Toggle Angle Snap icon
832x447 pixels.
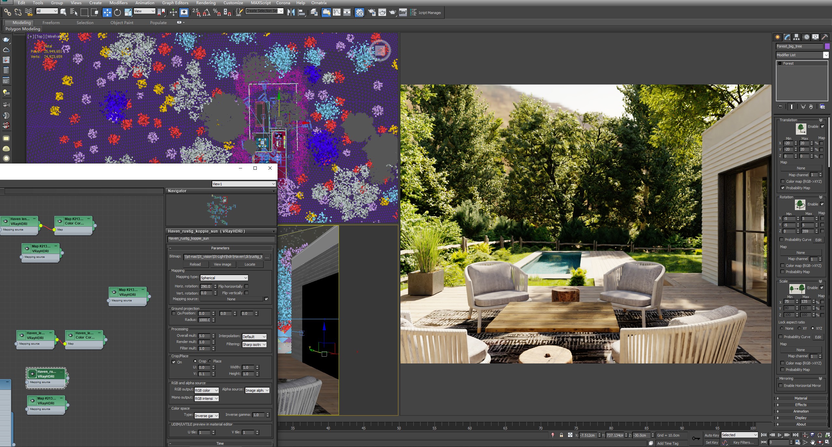click(x=206, y=12)
